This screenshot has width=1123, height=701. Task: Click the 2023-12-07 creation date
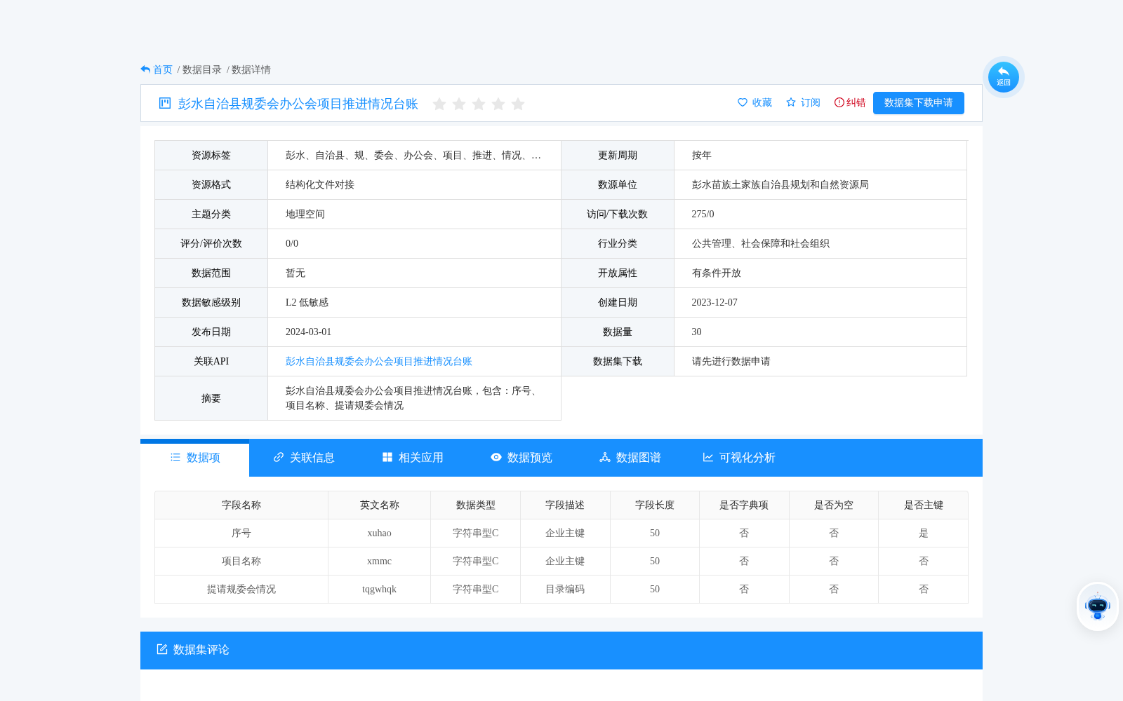[715, 303]
